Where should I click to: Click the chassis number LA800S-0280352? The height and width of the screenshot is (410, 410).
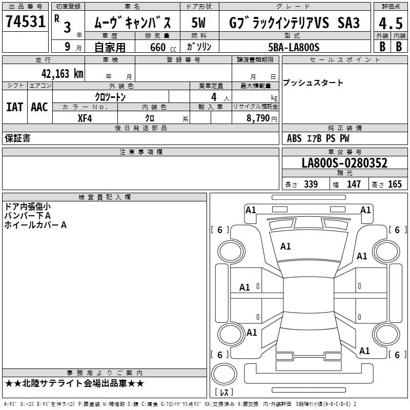click(344, 163)
